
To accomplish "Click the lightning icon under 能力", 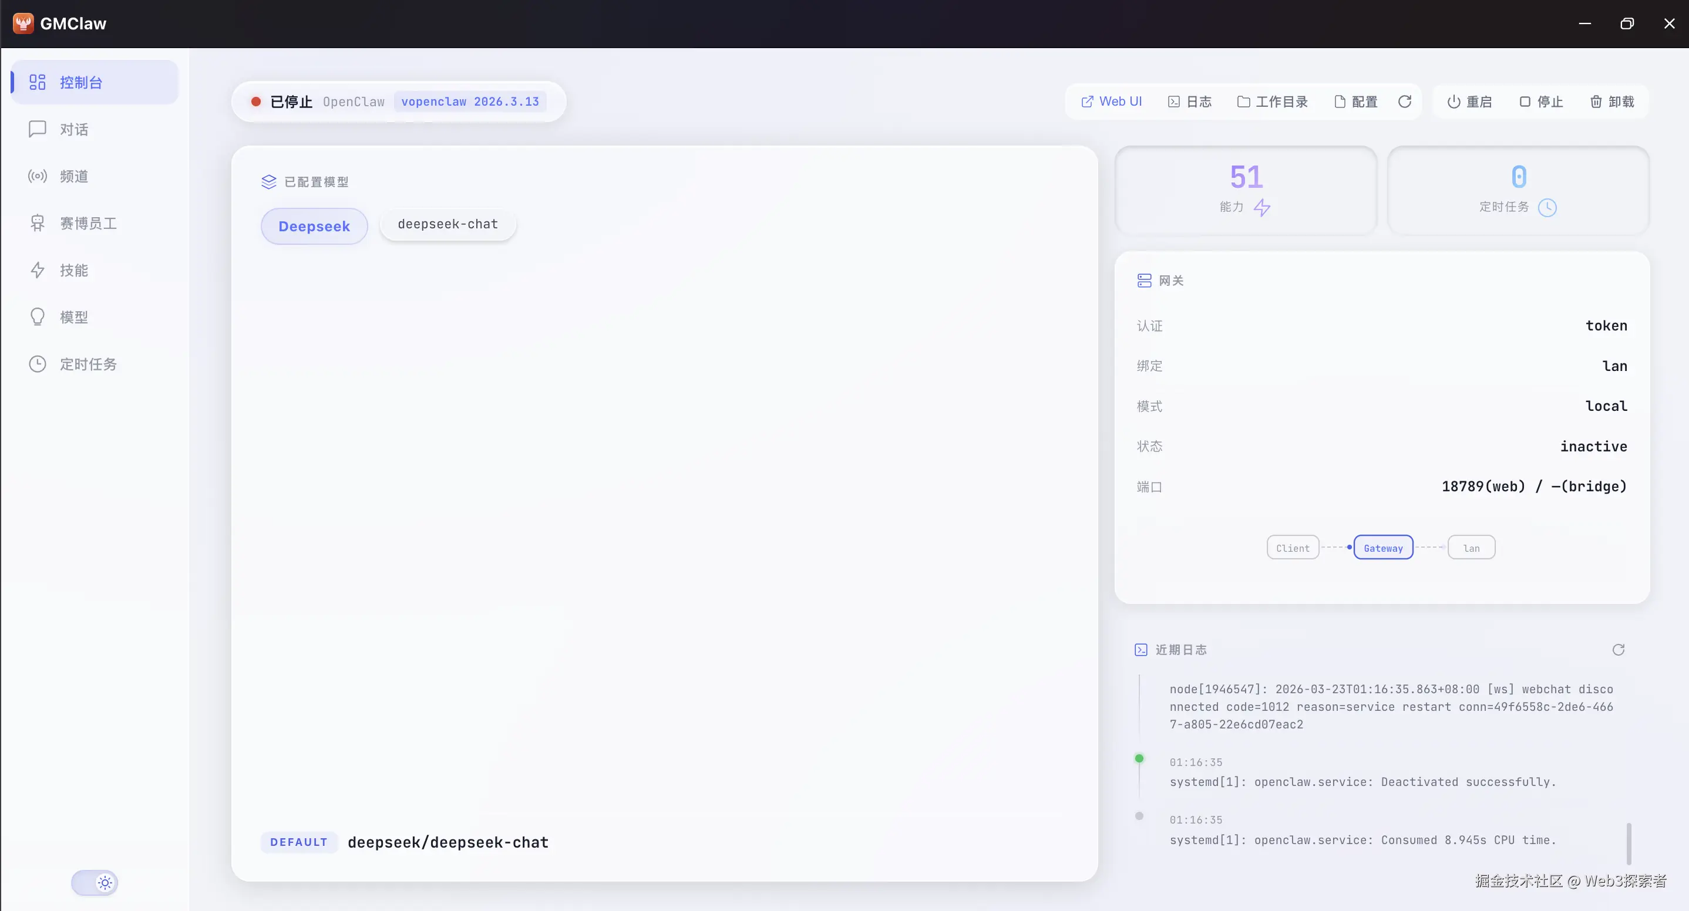I will click(1262, 208).
